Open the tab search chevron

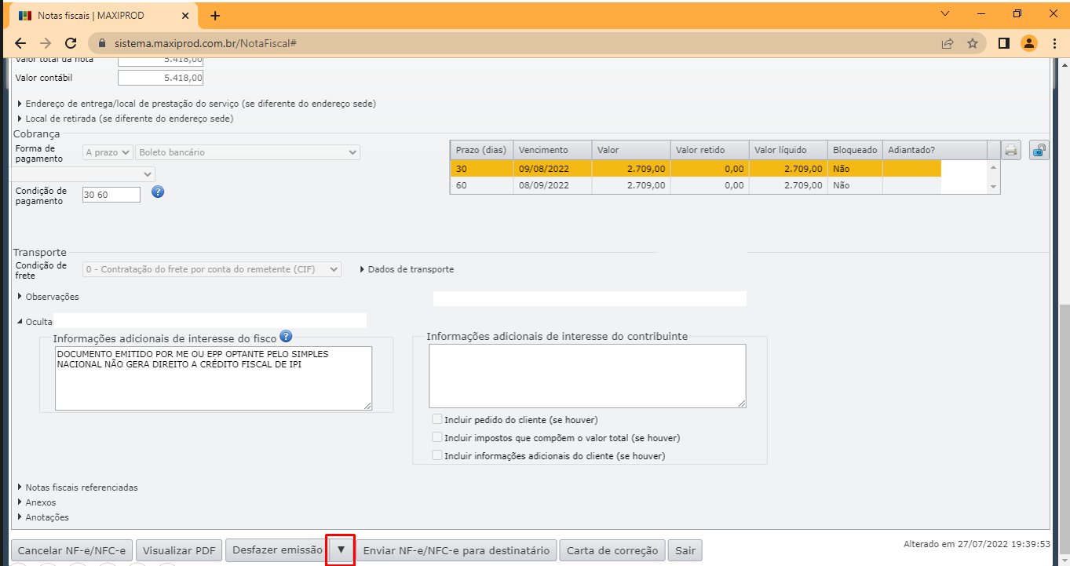coord(944,13)
